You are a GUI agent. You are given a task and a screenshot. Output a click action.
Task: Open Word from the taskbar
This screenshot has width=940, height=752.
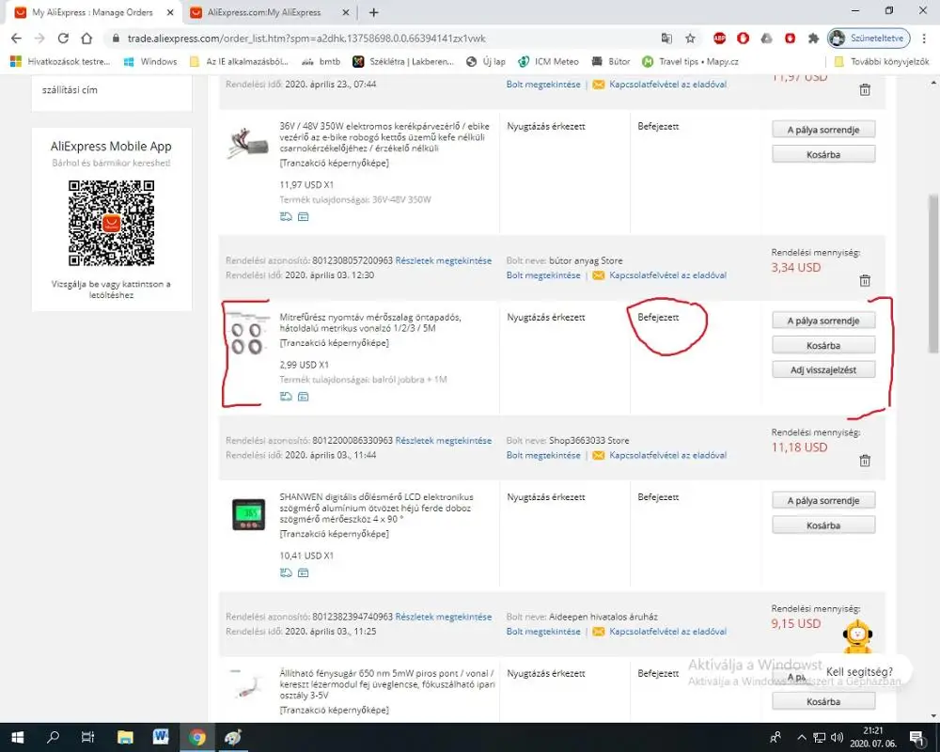click(161, 737)
